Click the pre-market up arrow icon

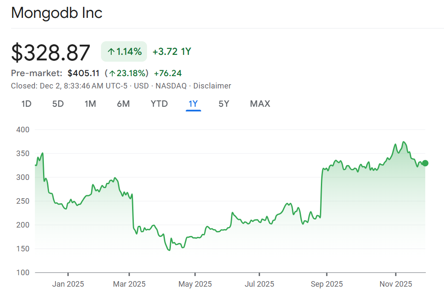point(112,73)
